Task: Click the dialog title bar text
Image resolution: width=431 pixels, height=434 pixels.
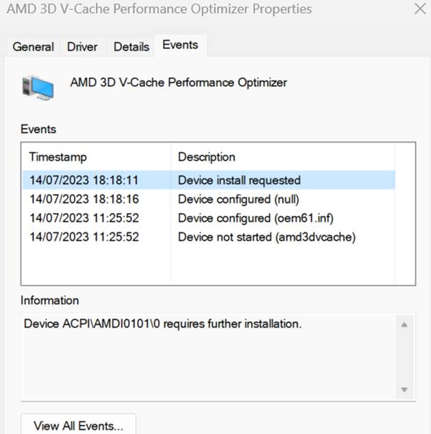Action: coord(159,9)
